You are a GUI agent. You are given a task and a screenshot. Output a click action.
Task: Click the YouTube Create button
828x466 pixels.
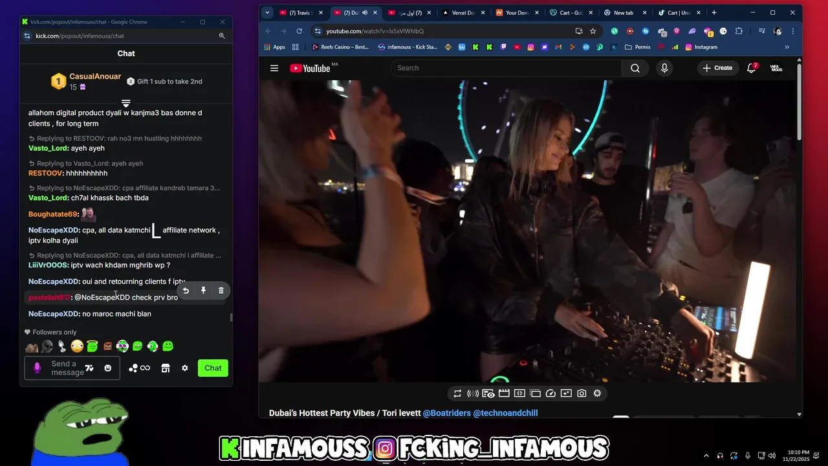tap(717, 68)
